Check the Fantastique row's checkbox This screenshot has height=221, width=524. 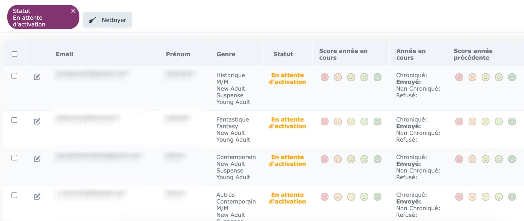14,120
